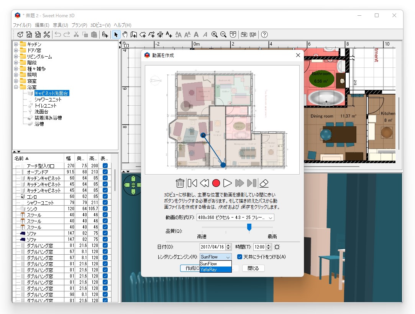Select the pan hand tool in toolbar
This screenshot has width=415, height=314.
pos(125,34)
